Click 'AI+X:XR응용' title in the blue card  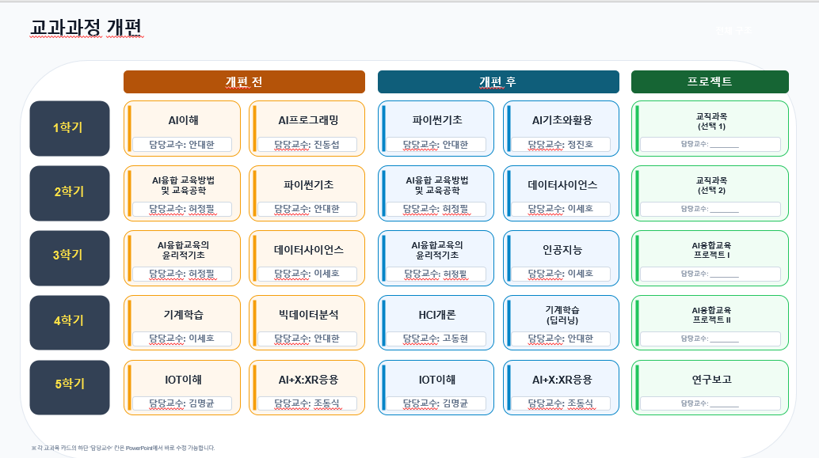[x=562, y=380]
